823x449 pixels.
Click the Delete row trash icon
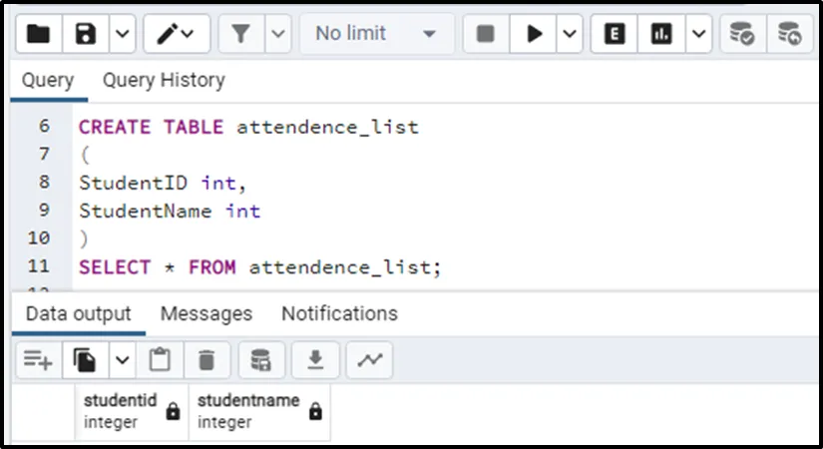click(206, 359)
